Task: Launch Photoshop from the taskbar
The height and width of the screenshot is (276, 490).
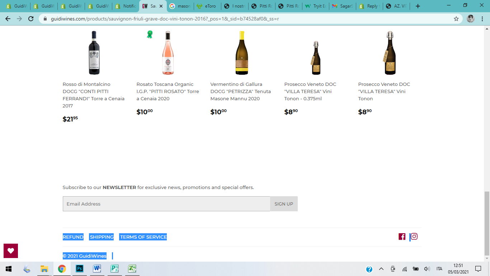Action: pos(80,269)
